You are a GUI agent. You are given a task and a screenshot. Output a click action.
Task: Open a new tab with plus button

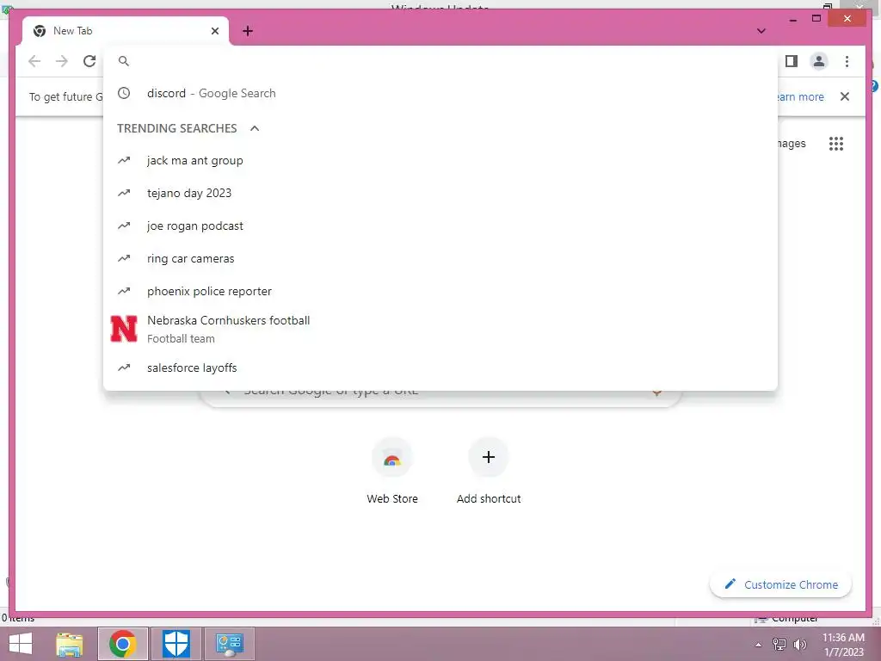[x=248, y=31]
